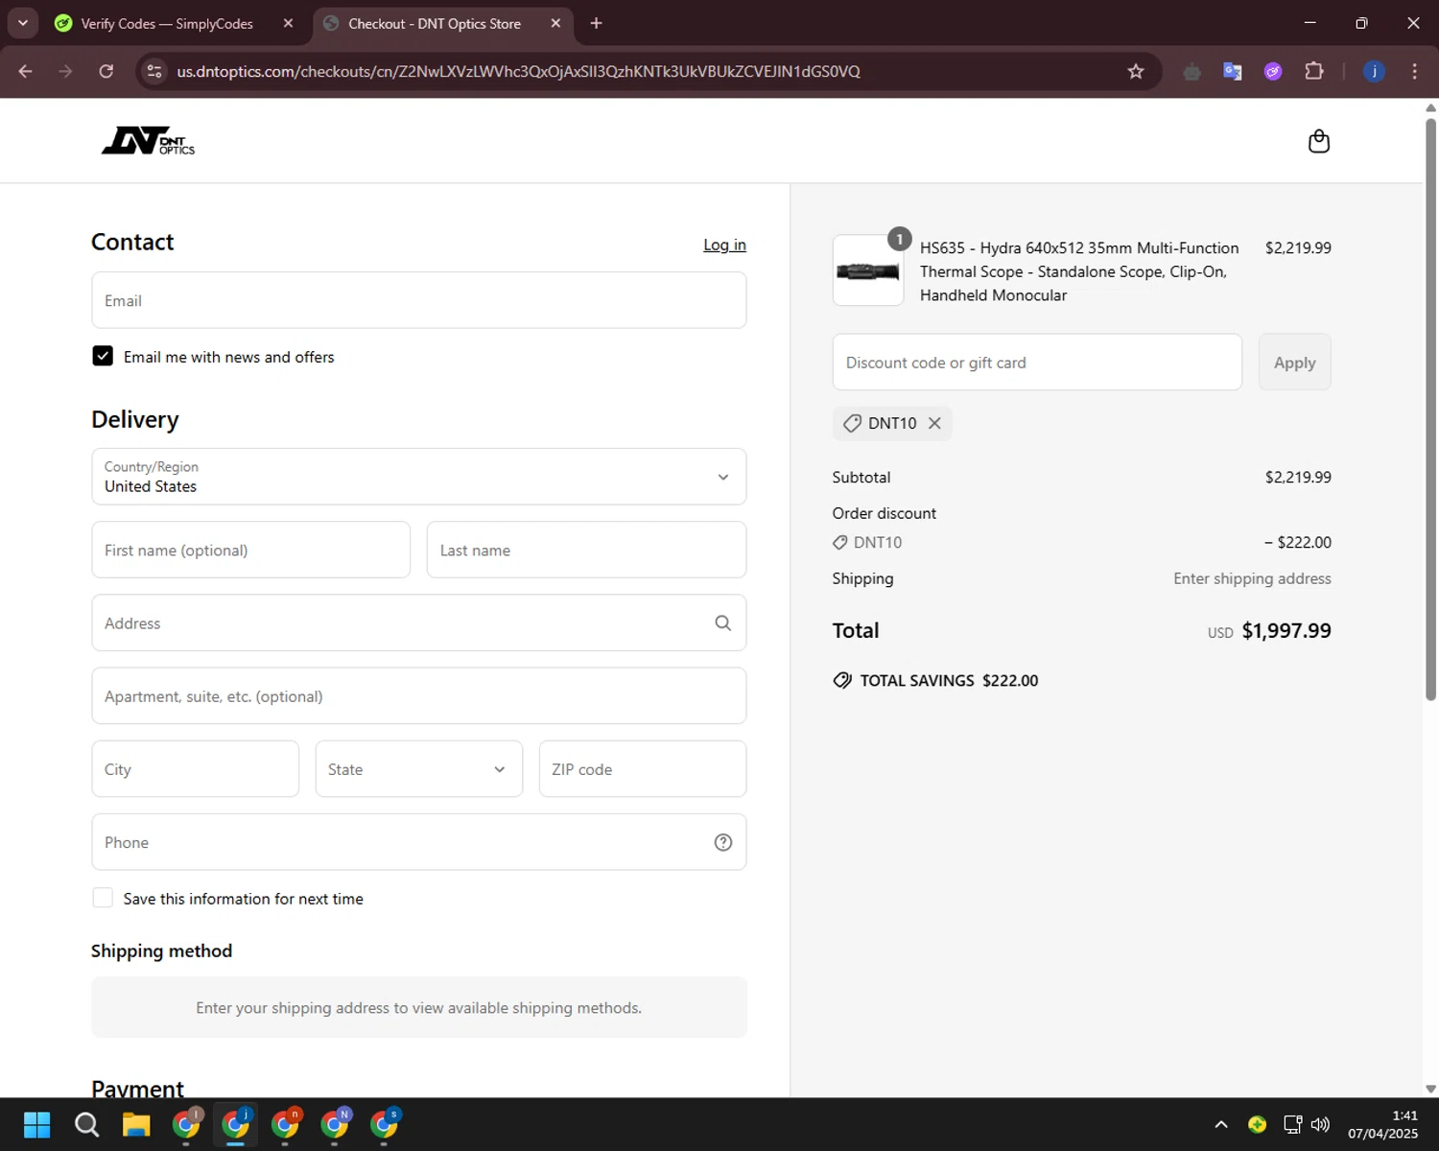Focus the First name field
The width and height of the screenshot is (1439, 1151).
[251, 550]
